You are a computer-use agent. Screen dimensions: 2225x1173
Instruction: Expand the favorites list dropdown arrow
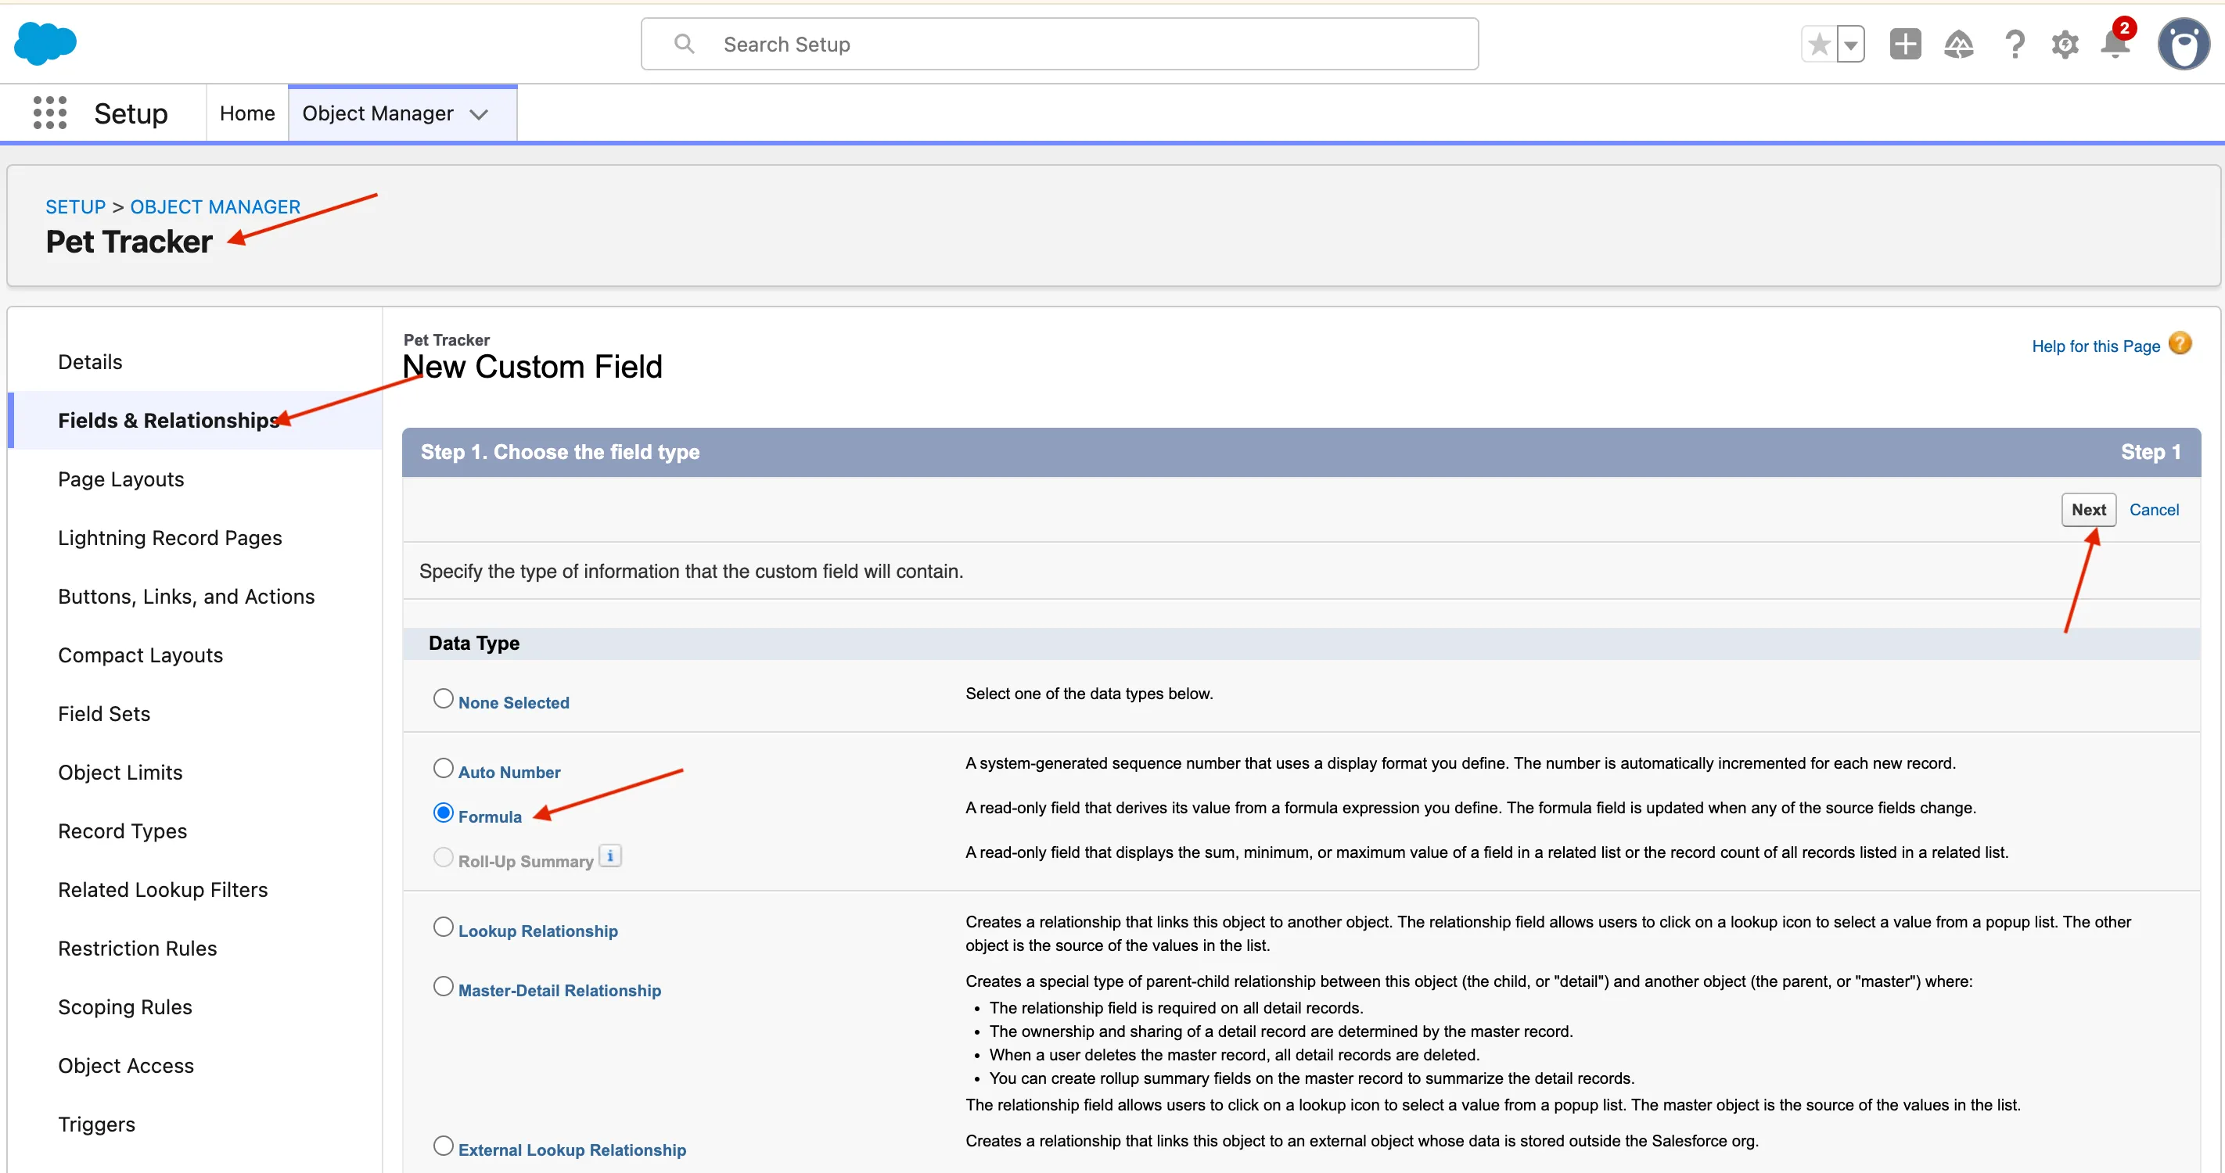(x=1850, y=44)
